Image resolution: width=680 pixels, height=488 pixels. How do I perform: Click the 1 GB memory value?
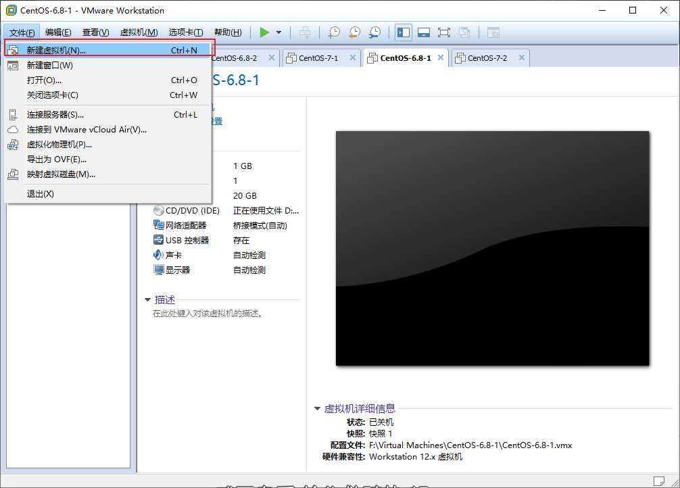tap(243, 166)
